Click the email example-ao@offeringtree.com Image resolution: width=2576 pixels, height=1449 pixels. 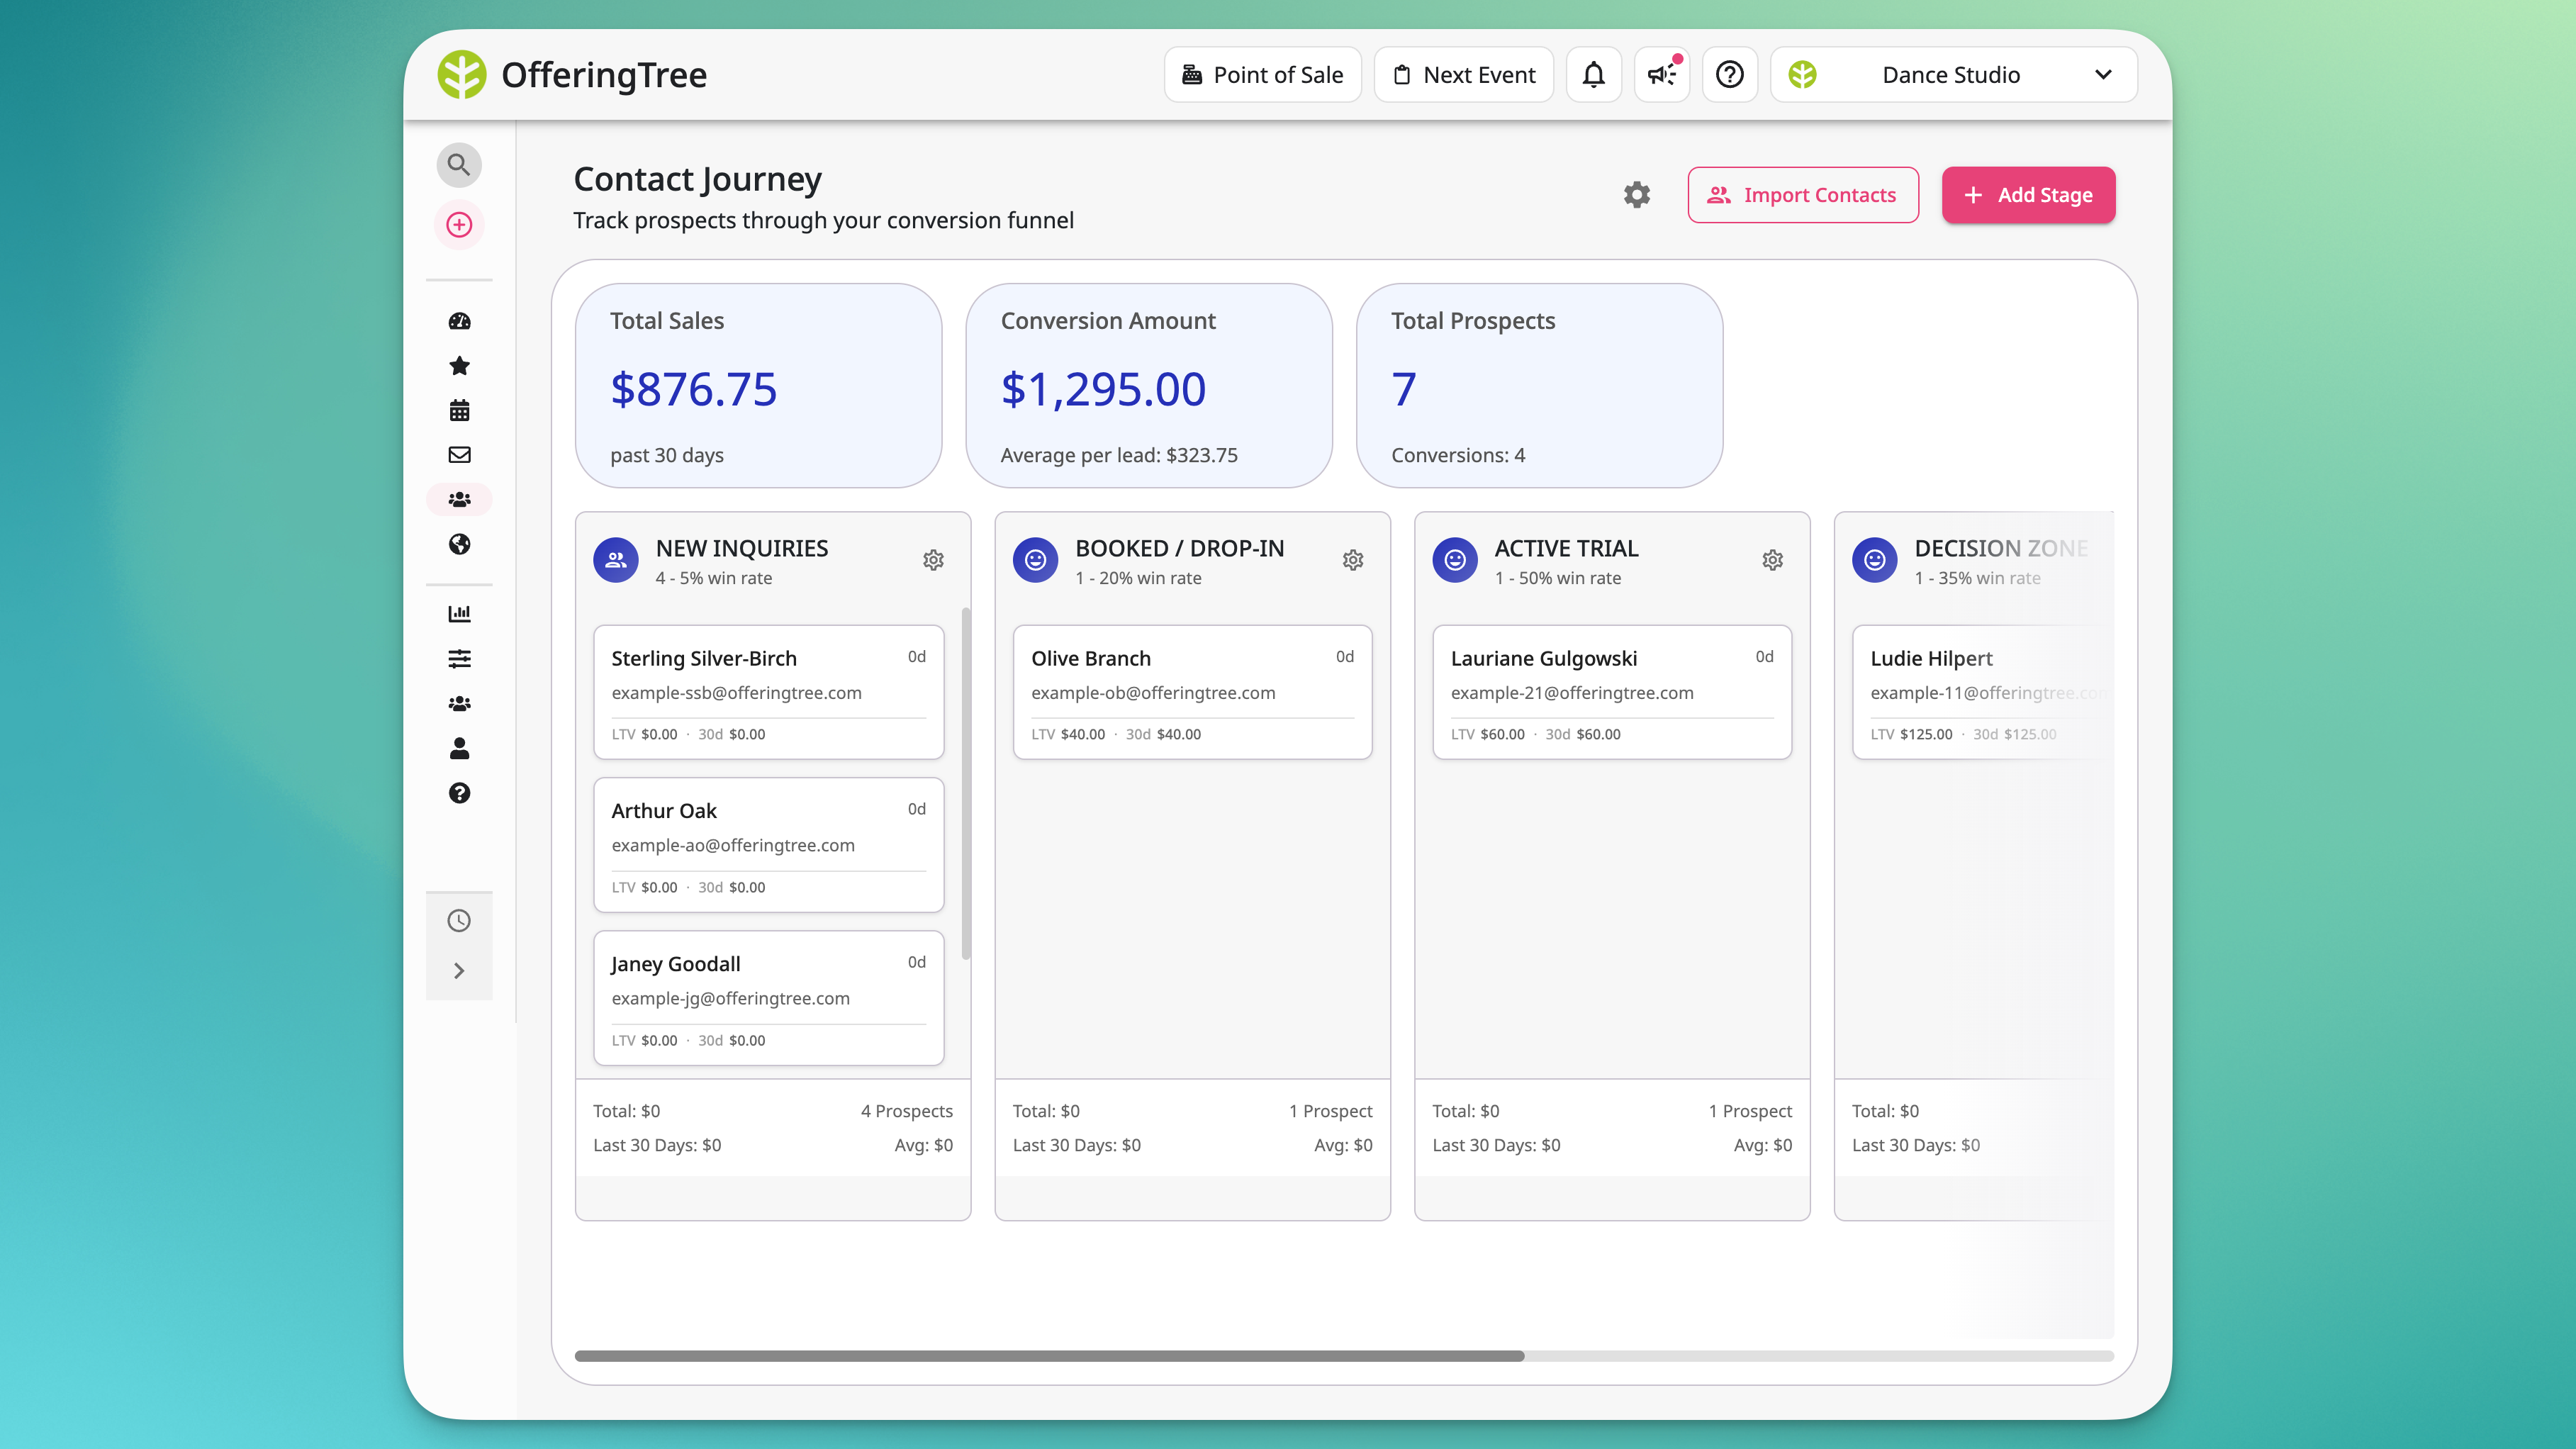(x=733, y=845)
